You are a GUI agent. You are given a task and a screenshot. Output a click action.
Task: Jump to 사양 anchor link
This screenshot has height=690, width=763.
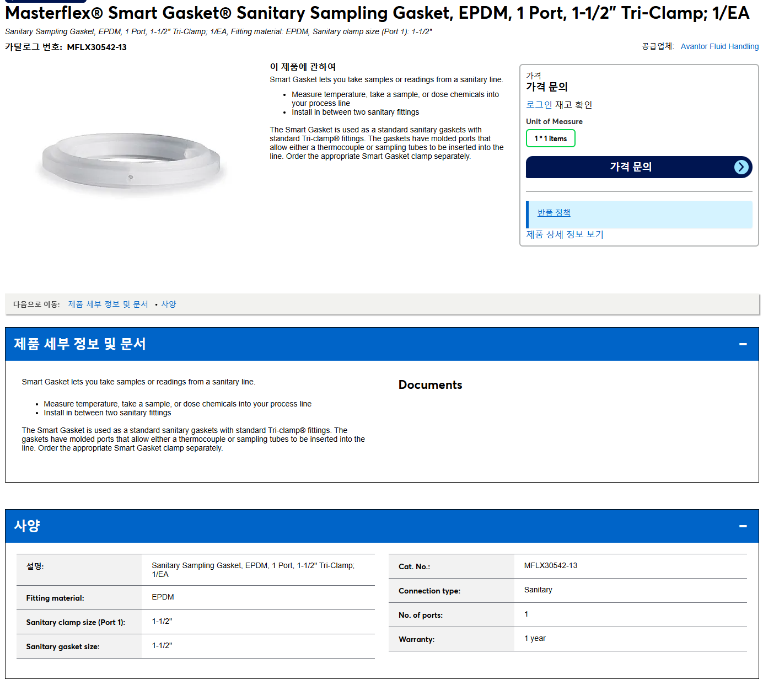pos(169,304)
